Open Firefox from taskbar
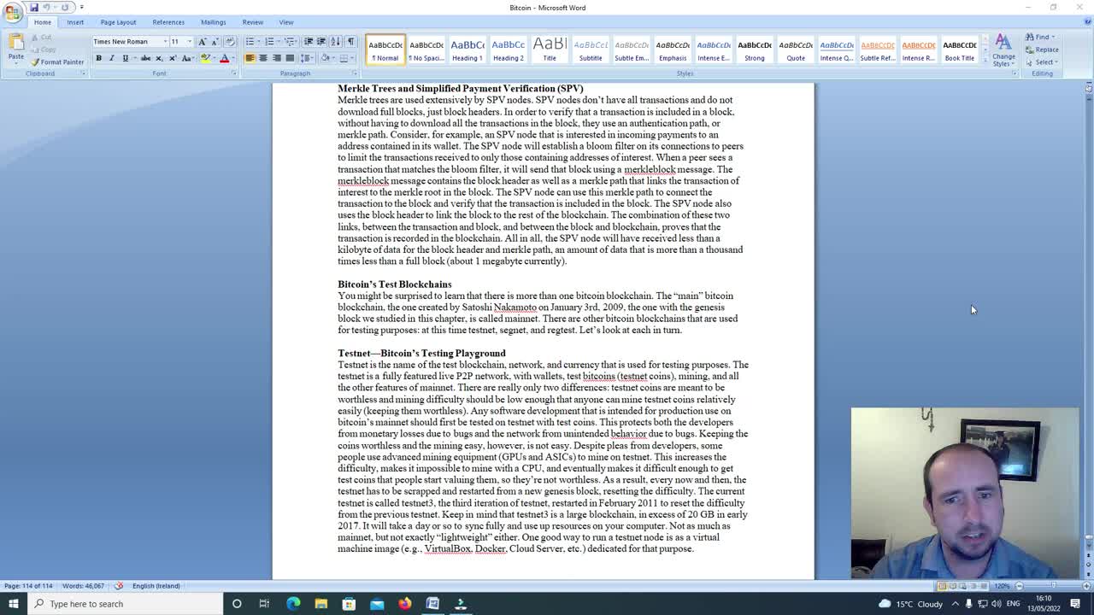Viewport: 1094px width, 615px height. click(x=404, y=604)
